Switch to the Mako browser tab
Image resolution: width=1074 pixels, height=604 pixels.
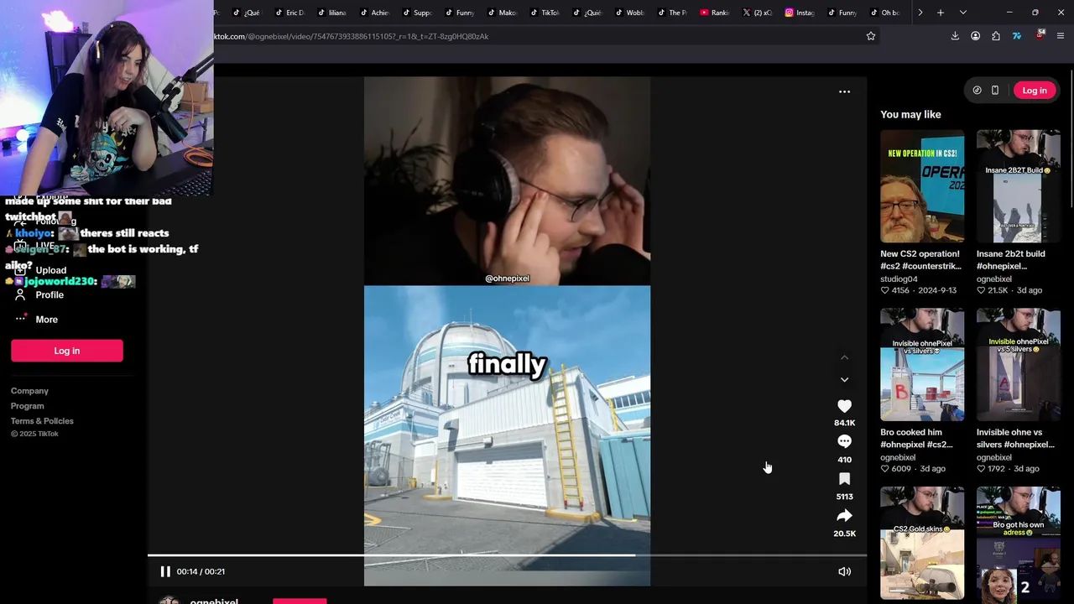pos(502,13)
